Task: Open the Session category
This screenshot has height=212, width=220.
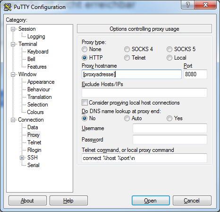Action: coord(27,29)
